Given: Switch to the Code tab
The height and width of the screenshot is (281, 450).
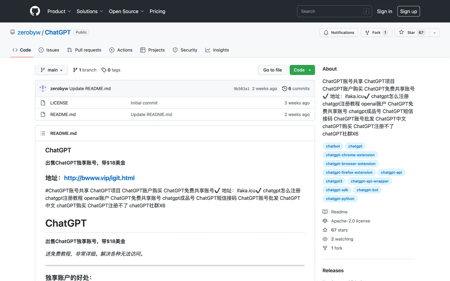Looking at the screenshot, I should click(x=22, y=50).
